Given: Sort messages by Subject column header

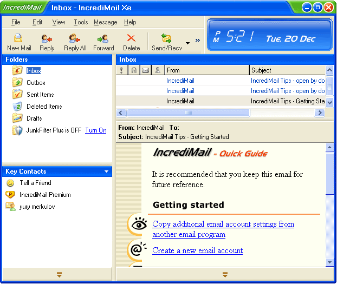Looking at the screenshot, I should [x=287, y=70].
